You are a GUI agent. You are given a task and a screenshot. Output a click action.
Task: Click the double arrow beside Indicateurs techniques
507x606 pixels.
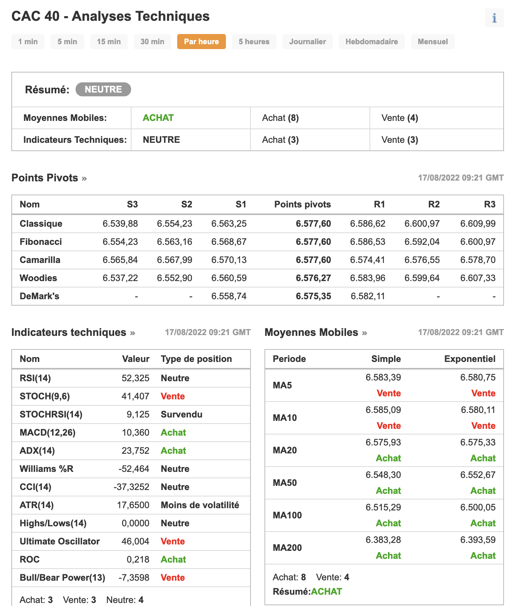pyautogui.click(x=133, y=333)
